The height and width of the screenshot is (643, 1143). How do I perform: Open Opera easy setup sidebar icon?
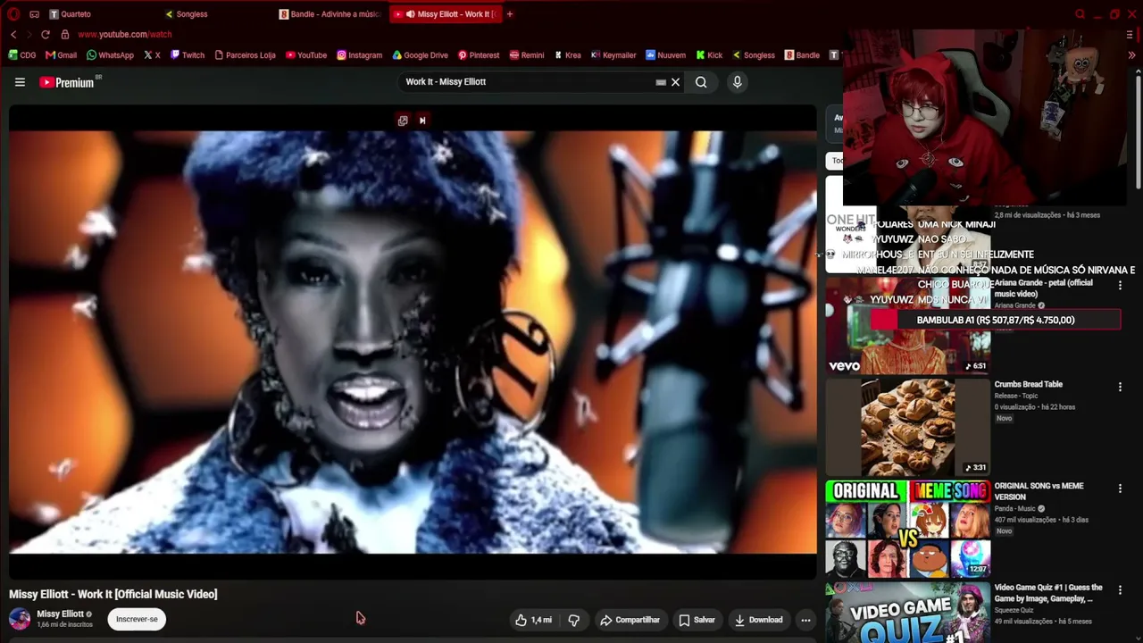[1130, 34]
